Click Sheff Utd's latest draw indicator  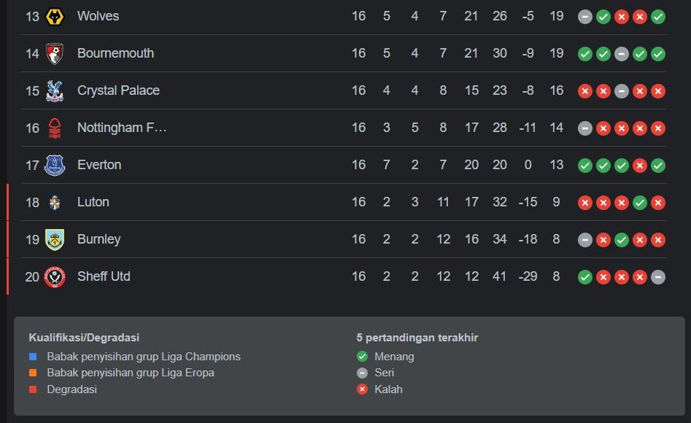click(658, 276)
